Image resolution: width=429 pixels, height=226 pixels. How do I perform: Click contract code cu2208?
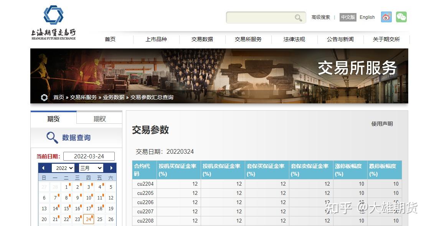click(x=145, y=221)
